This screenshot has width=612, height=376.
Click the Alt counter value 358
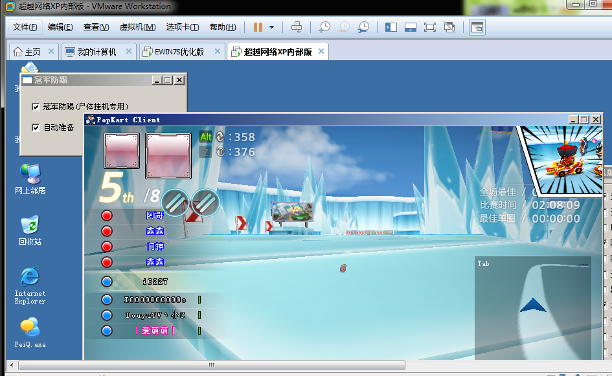(x=244, y=137)
